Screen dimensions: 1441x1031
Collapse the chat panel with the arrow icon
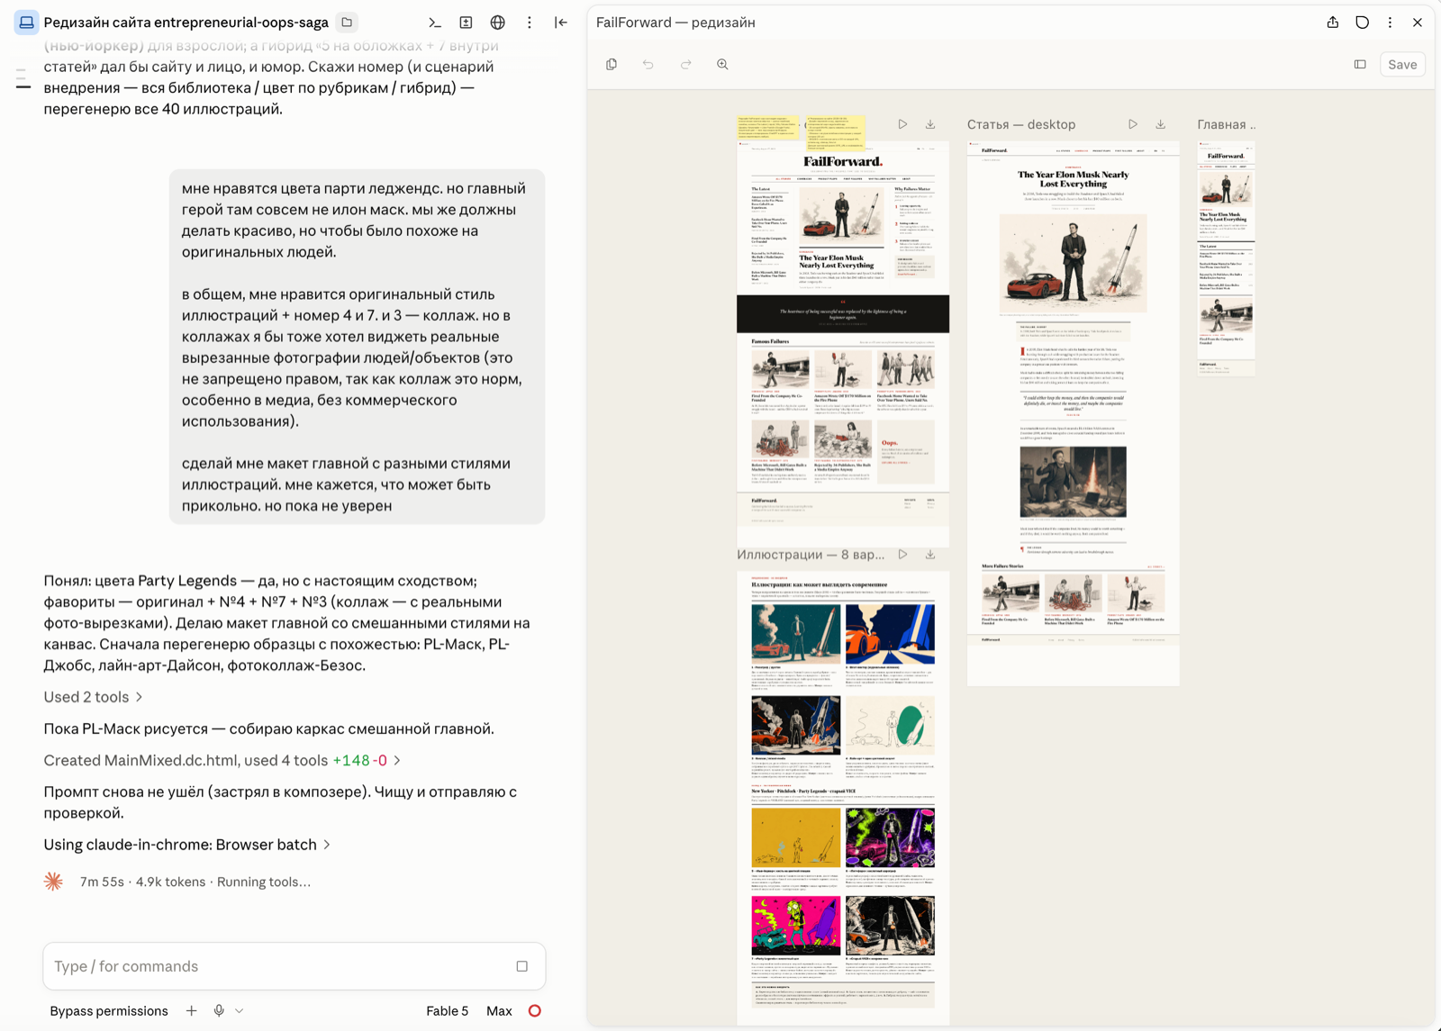561,23
